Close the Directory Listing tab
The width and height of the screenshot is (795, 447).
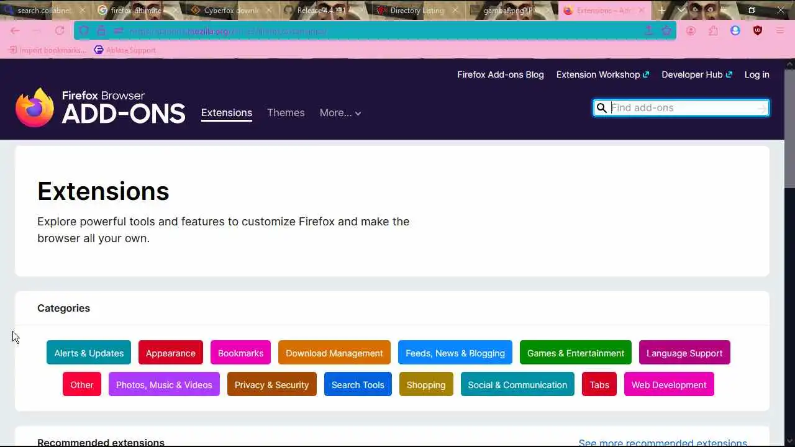(455, 11)
